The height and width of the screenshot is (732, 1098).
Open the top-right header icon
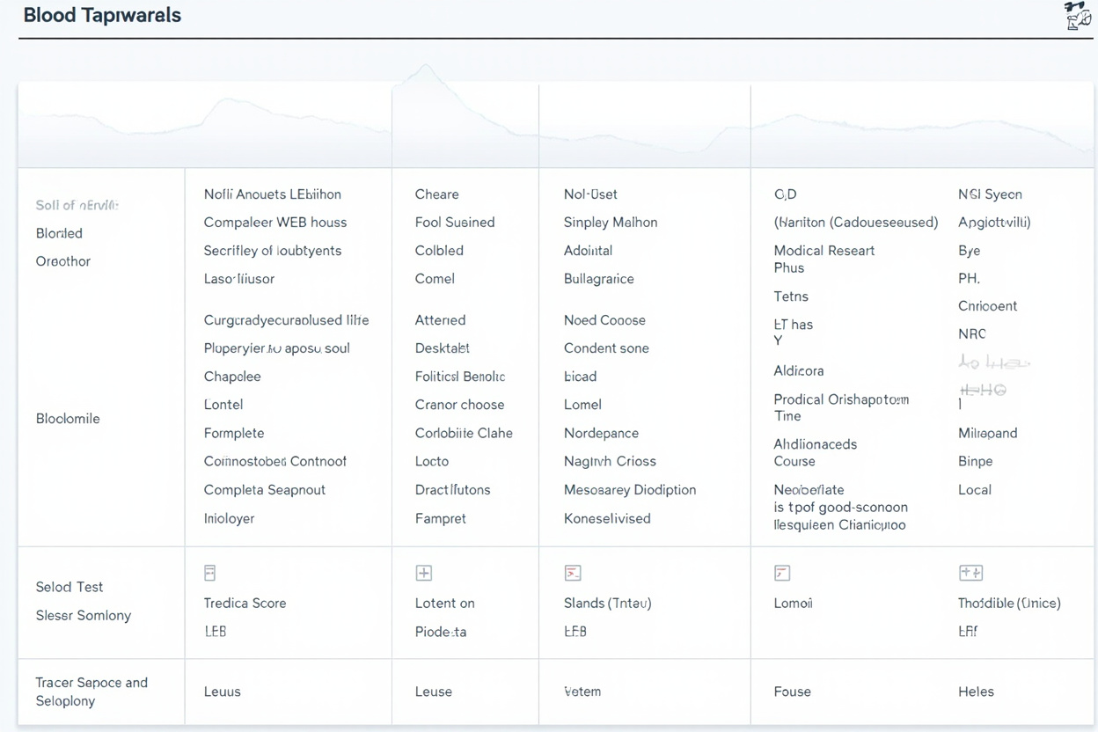[1078, 16]
